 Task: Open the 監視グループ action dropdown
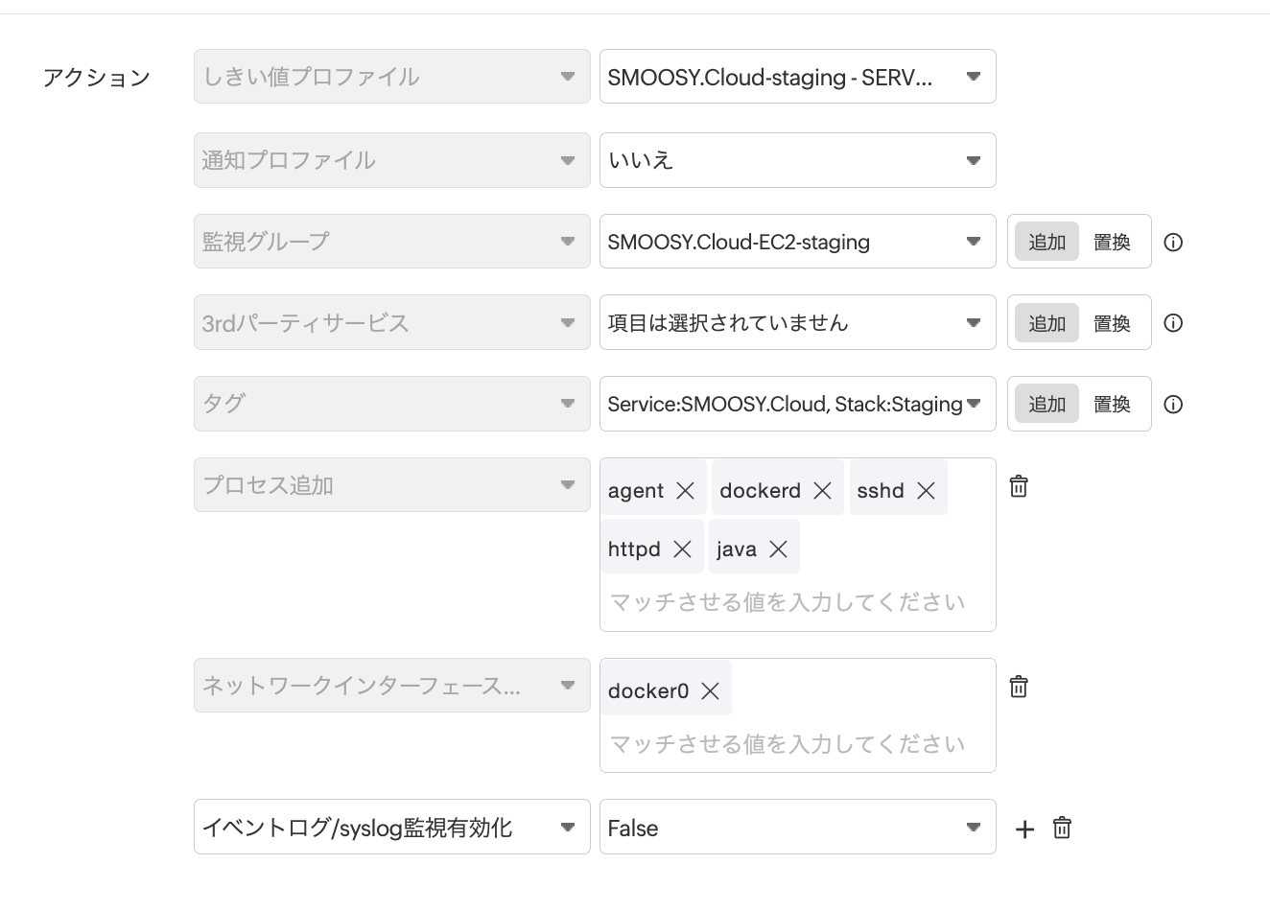[392, 242]
